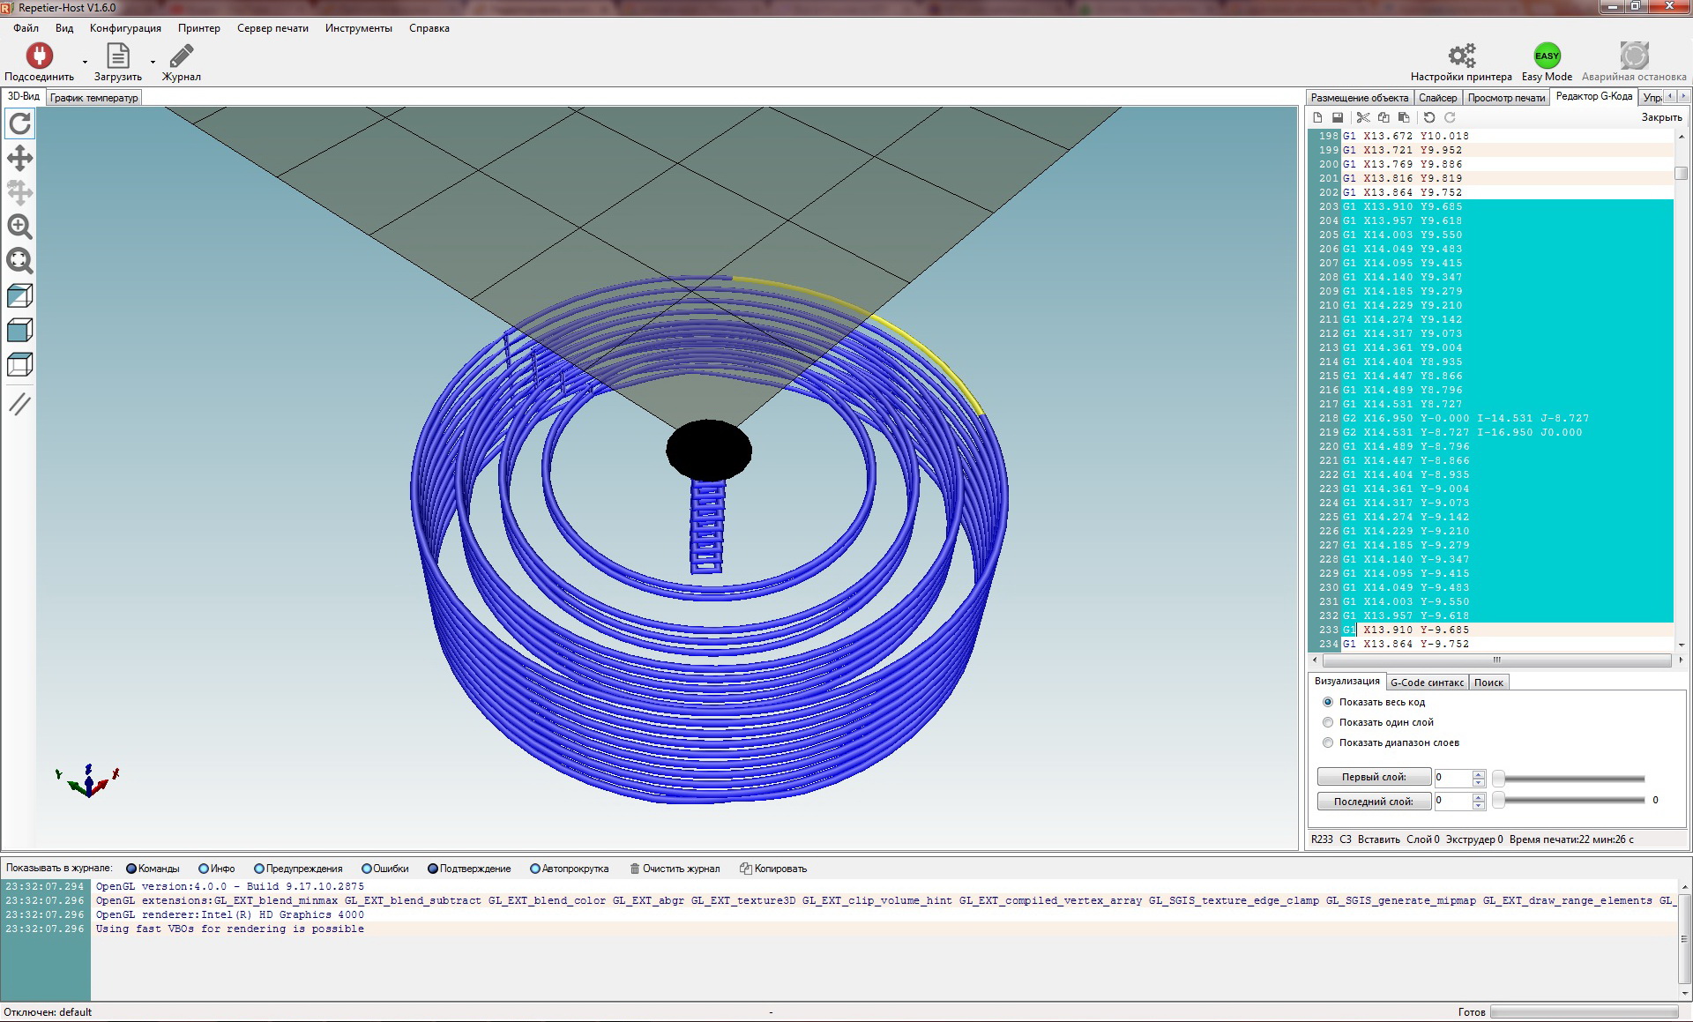Screen dimensions: 1693x1022
Task: Select the move viewpoint tool
Action: point(19,159)
